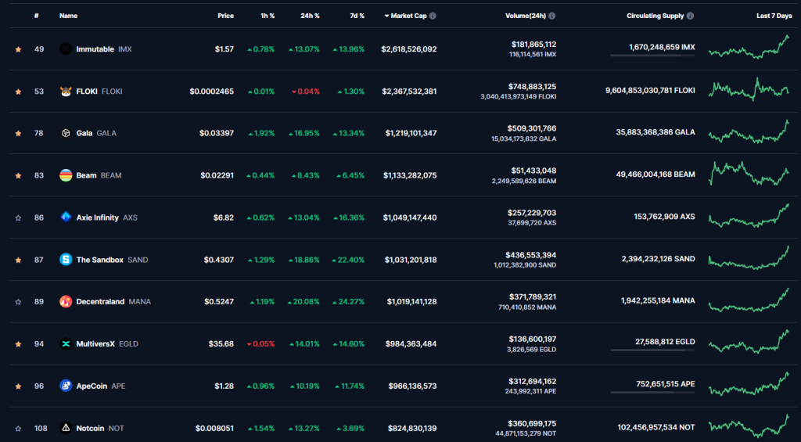Add Notcoin to watchlist star
This screenshot has width=801, height=442.
19,428
